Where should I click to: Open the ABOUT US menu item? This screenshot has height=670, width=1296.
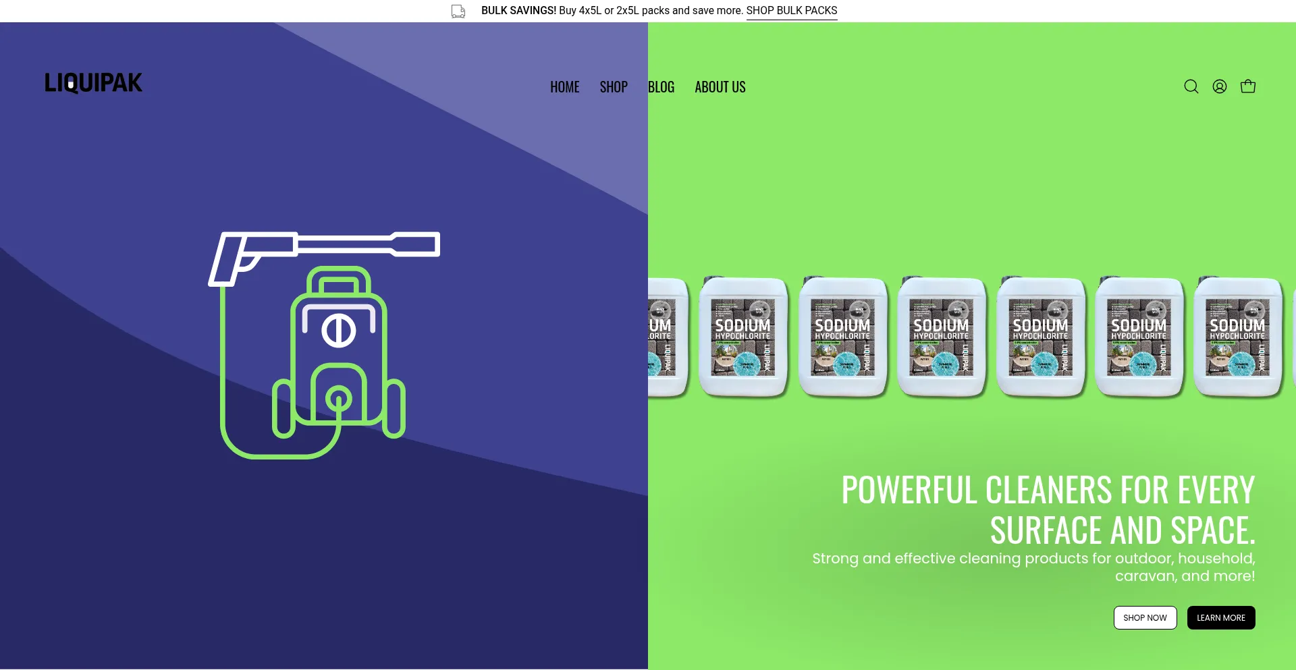point(720,87)
